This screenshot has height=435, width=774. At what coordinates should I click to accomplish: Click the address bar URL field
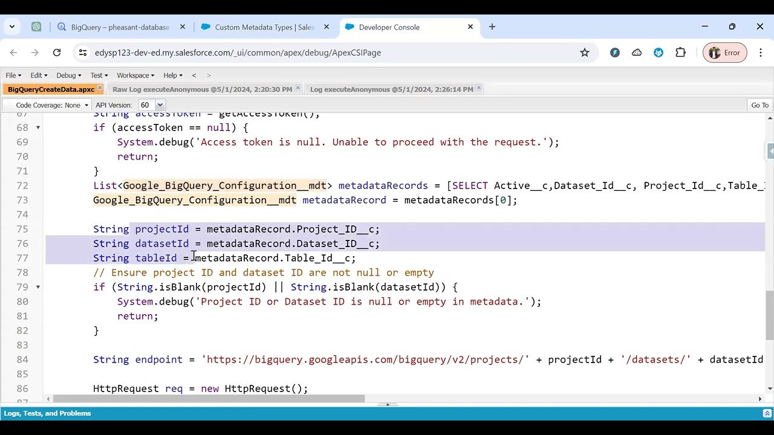[333, 53]
